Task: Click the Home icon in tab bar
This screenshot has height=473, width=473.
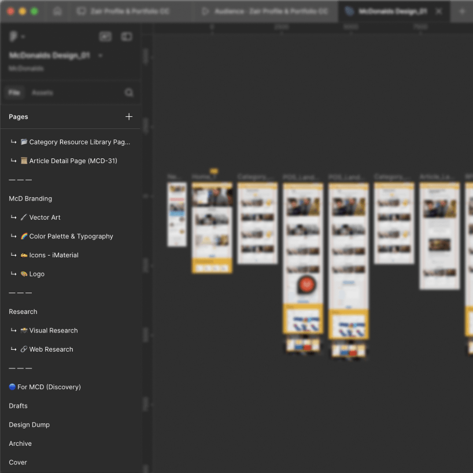Action: click(x=57, y=12)
